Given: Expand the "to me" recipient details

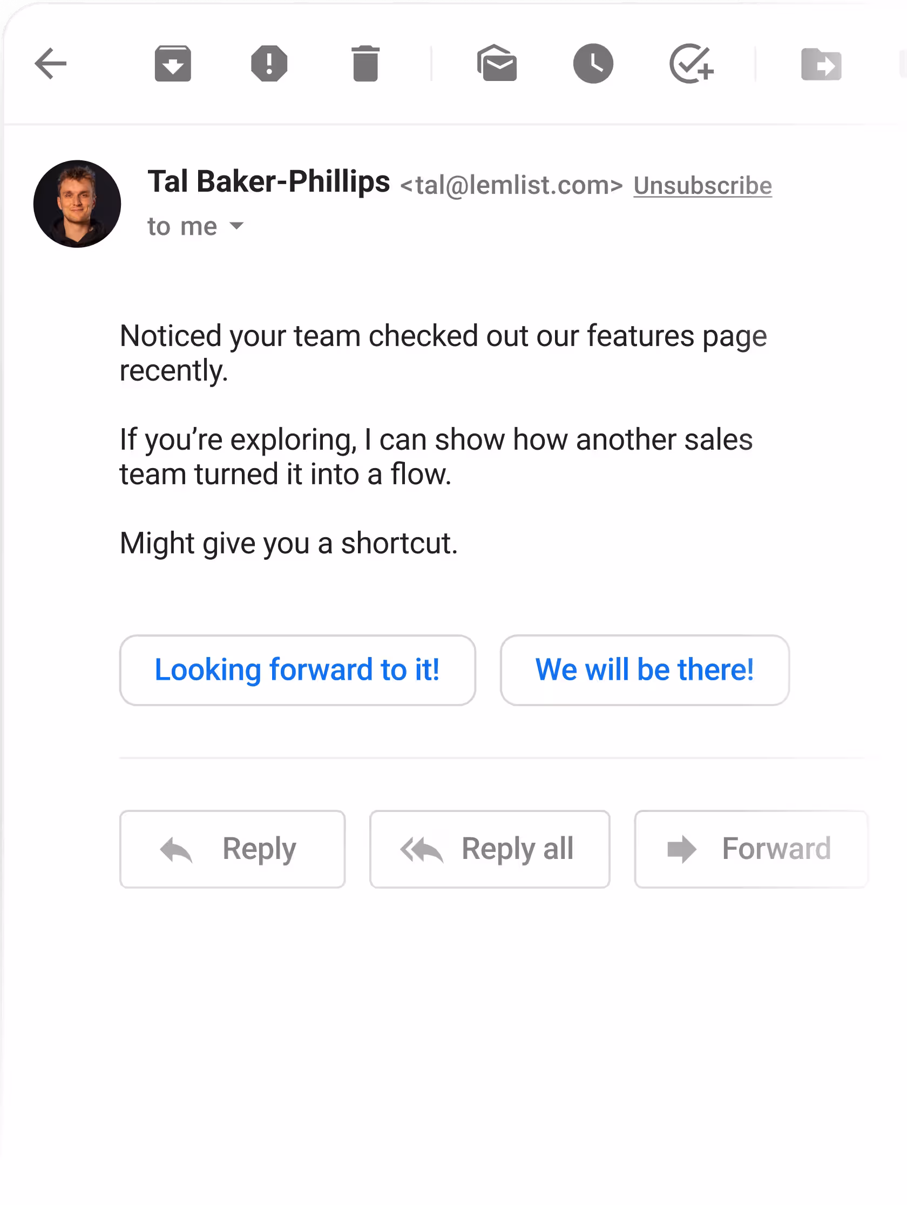Looking at the screenshot, I should 236,226.
